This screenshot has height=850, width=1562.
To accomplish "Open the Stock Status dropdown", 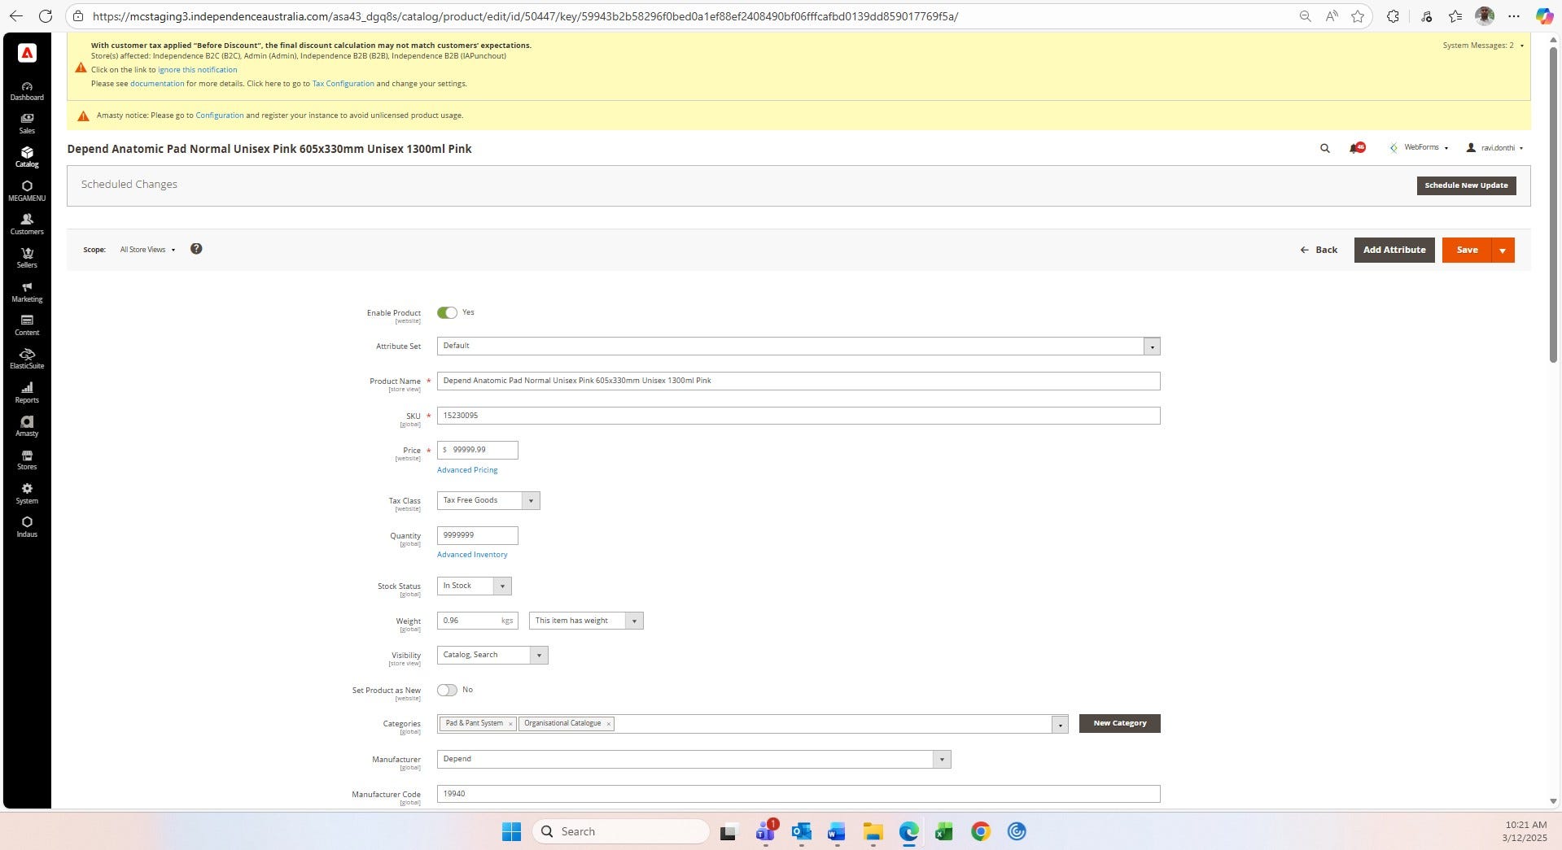I will point(502,586).
